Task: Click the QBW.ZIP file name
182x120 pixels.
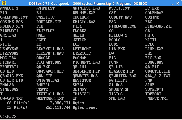Action: [x=44, y=76]
